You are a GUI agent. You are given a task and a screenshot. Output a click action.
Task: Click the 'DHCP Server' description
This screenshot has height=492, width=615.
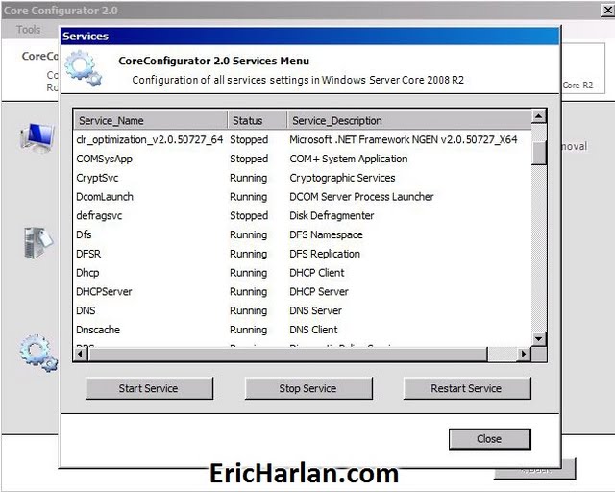[x=319, y=292]
